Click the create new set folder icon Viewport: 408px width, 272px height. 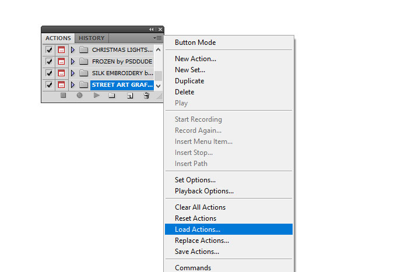pyautogui.click(x=112, y=96)
